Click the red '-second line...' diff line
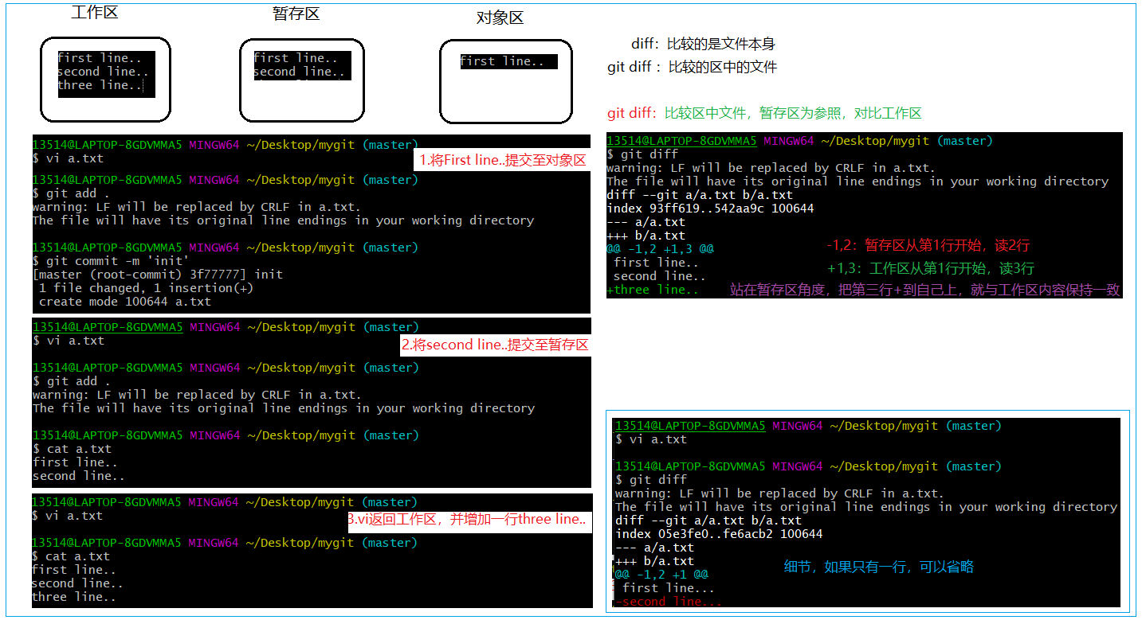 [x=669, y=602]
